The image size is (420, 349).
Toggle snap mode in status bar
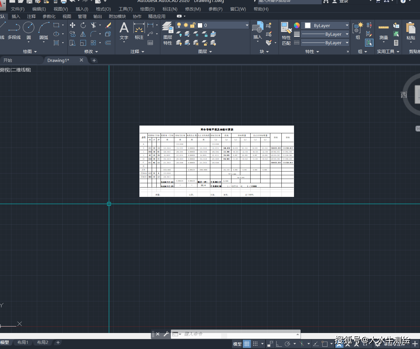[255, 344]
